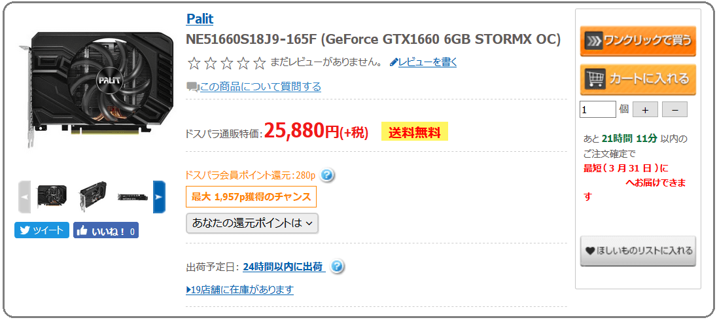Click the speech bubble product question icon

[x=193, y=87]
